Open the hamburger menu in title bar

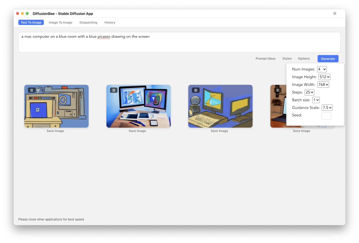tap(335, 13)
